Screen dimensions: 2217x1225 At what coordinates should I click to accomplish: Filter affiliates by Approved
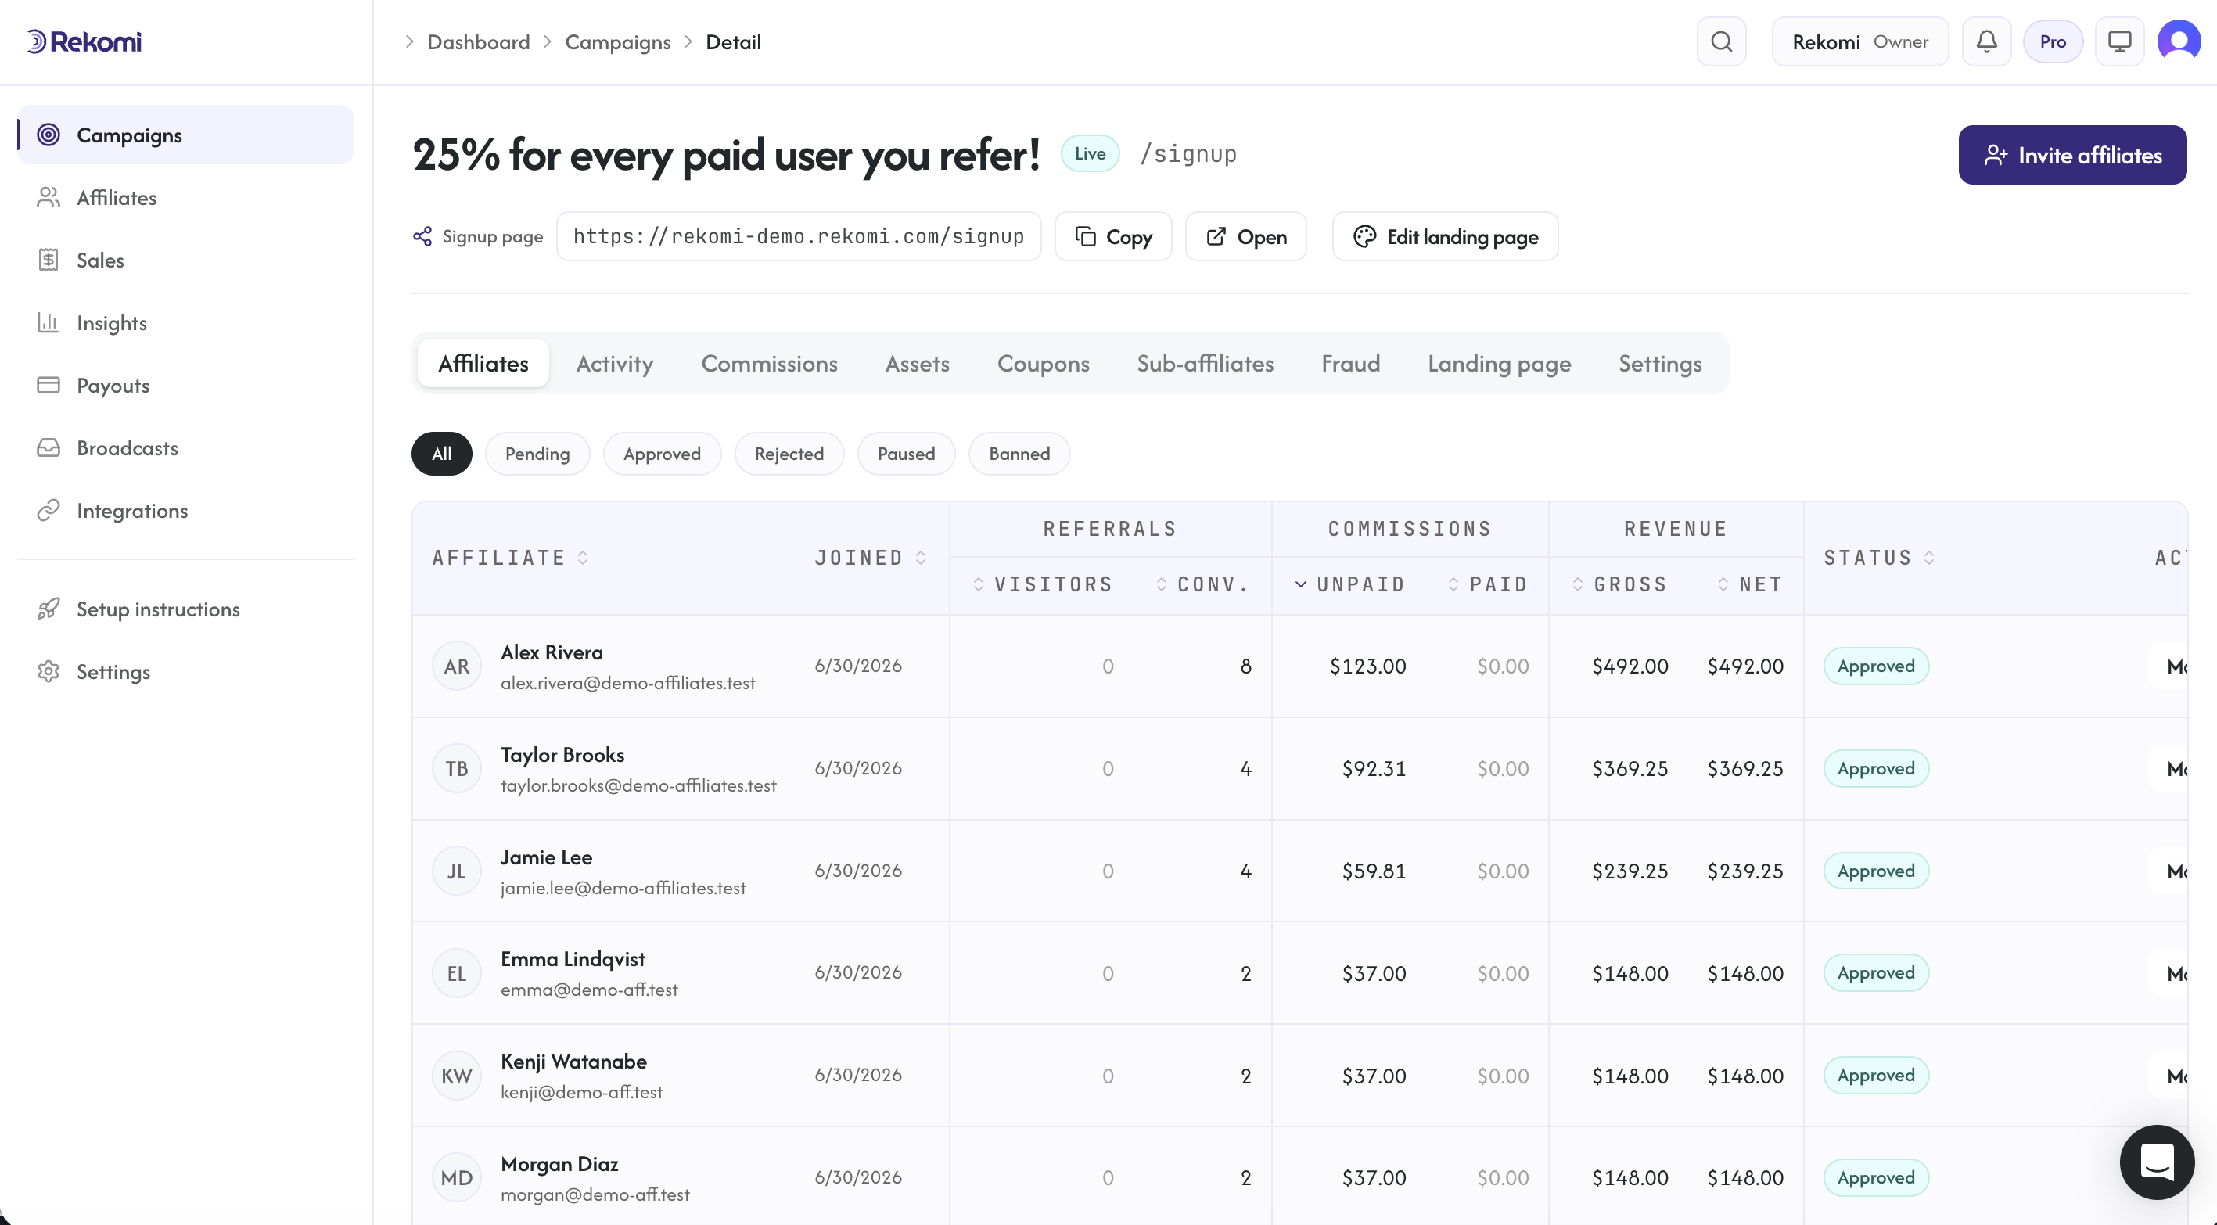point(662,454)
